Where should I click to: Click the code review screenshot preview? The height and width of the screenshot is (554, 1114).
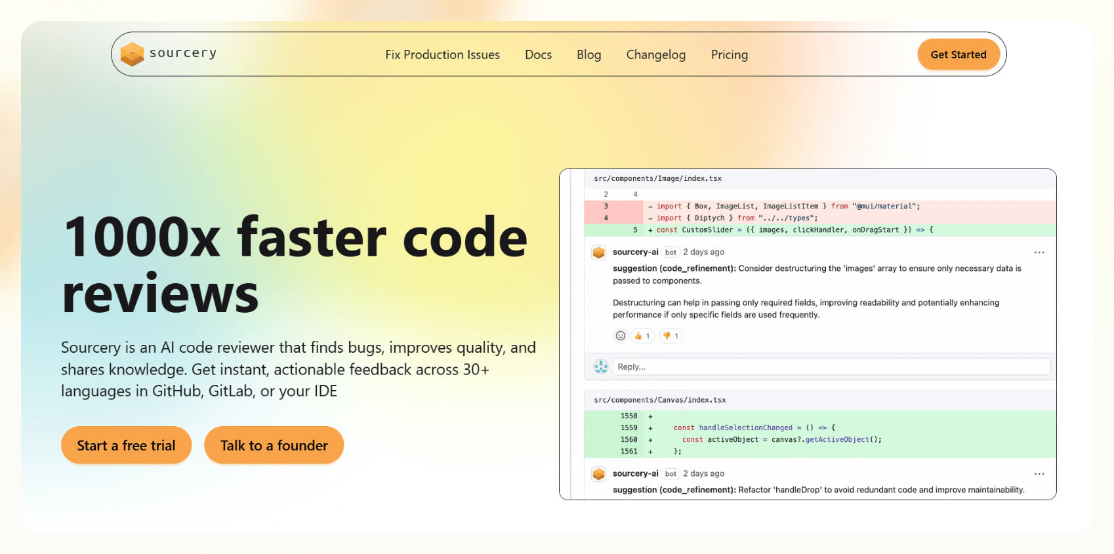808,334
